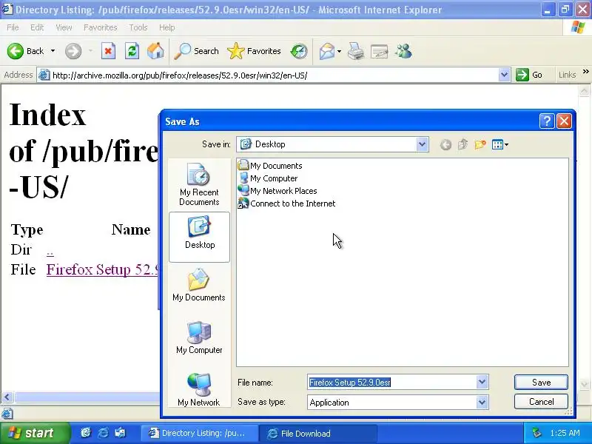Open the History icon in the toolbar
This screenshot has height=444, width=592.
(x=299, y=51)
